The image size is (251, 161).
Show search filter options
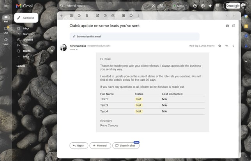(x=161, y=6)
